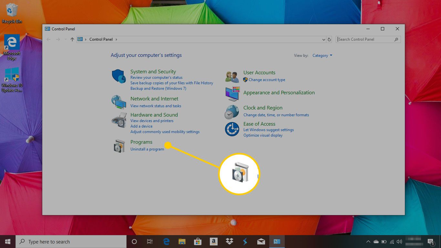This screenshot has width=441, height=248.
Task: Open the Dropbox icon in the taskbar
Action: (x=230, y=242)
